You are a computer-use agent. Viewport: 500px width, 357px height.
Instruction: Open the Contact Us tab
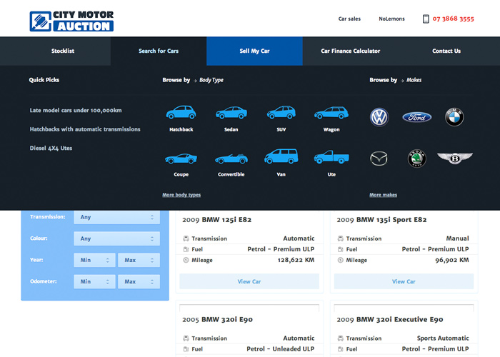pyautogui.click(x=446, y=51)
